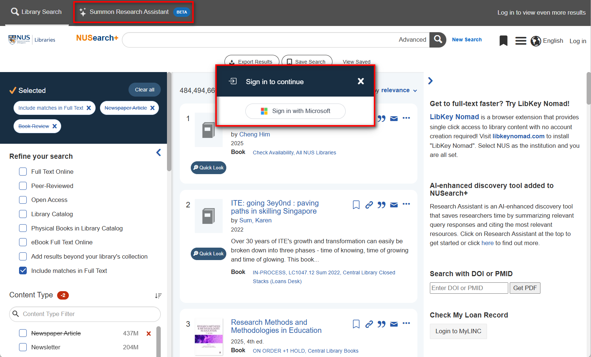Click the cite icon for result 1
Screen dimensions: 591x357
click(x=382, y=118)
